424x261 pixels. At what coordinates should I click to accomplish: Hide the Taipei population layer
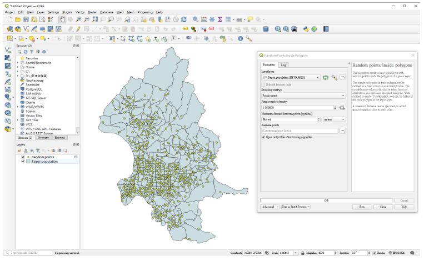pyautogui.click(x=23, y=162)
